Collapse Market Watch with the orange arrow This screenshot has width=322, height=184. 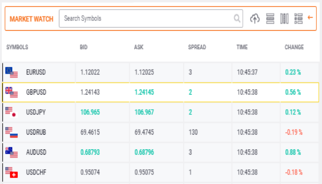pyautogui.click(x=310, y=18)
